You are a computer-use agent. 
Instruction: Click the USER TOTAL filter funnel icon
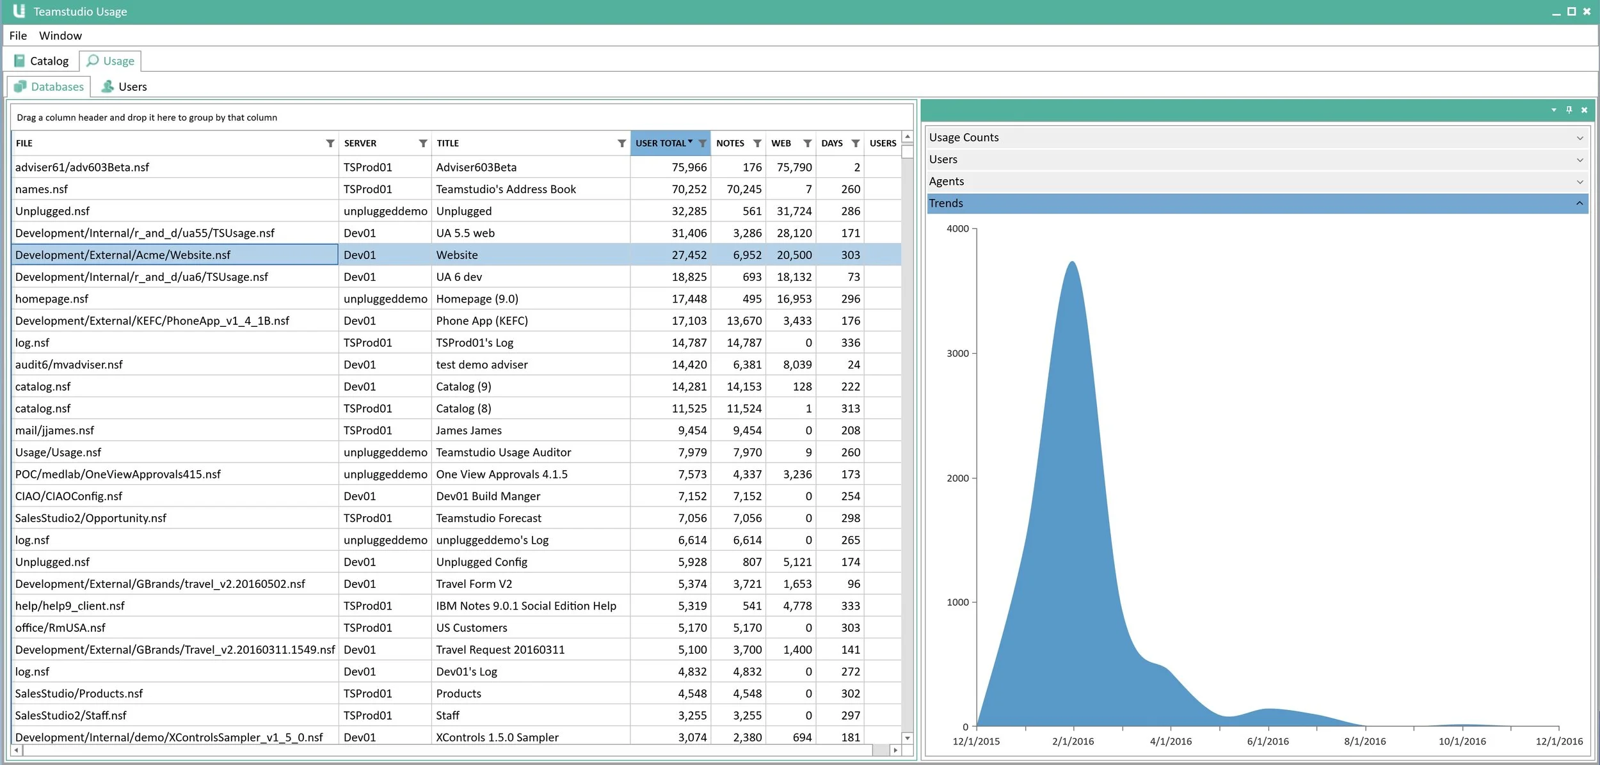pos(703,143)
